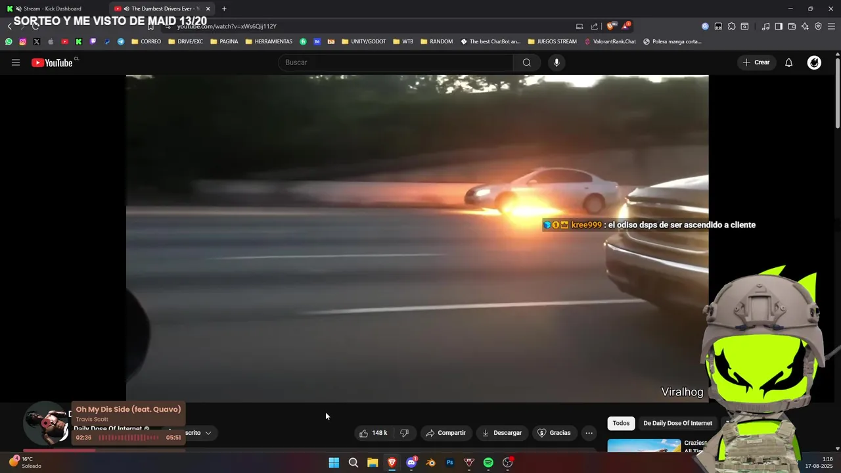Open the CORREO bookmarks folder

[x=146, y=41]
